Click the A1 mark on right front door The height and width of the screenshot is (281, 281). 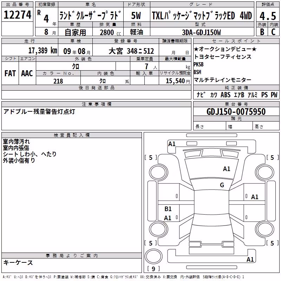(255, 197)
